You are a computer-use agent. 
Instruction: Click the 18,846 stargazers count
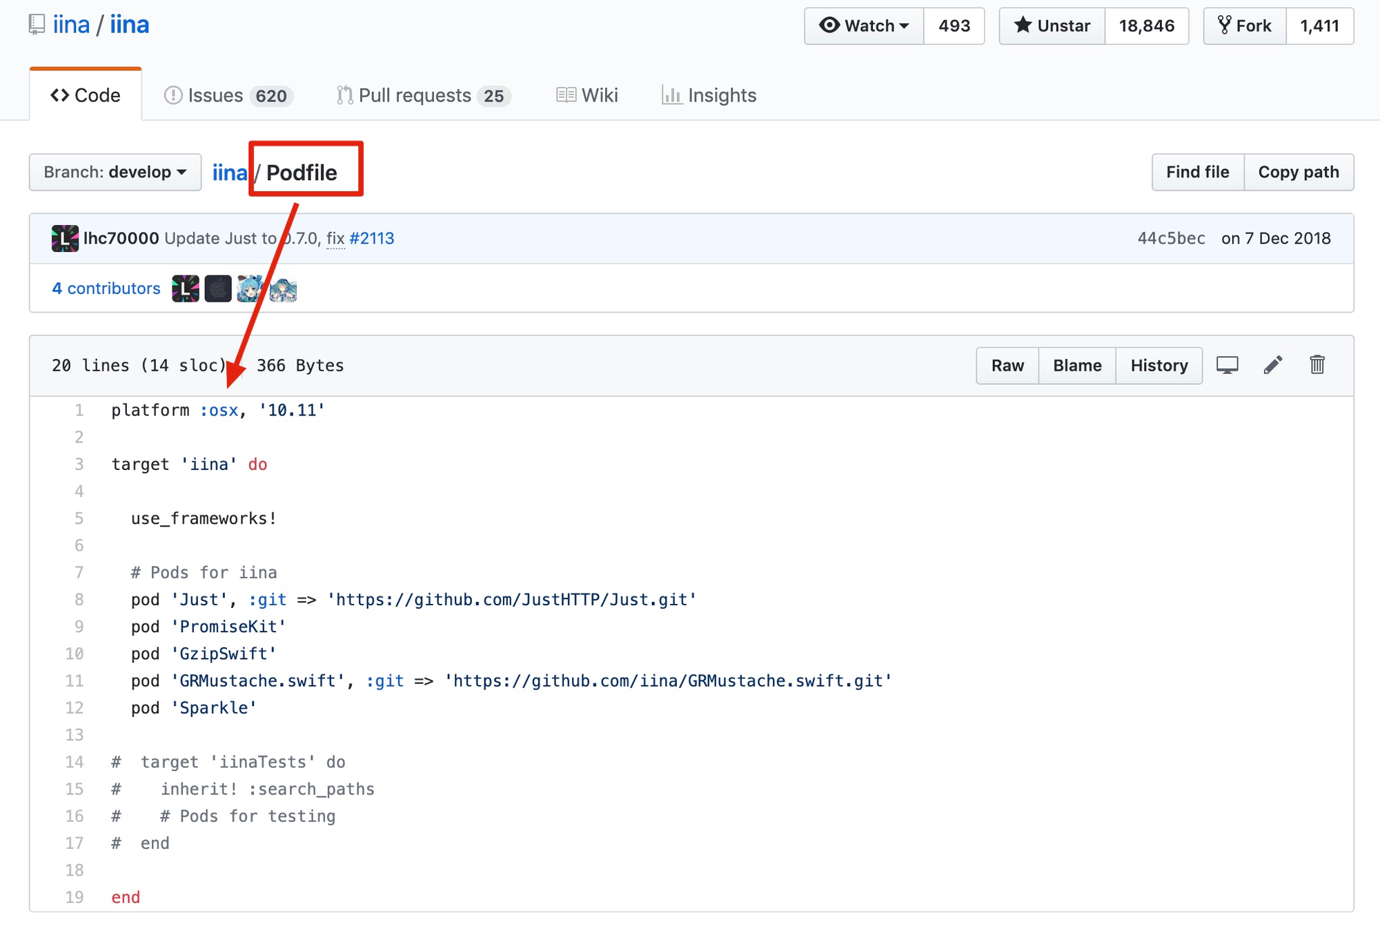(1146, 26)
